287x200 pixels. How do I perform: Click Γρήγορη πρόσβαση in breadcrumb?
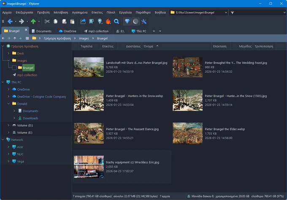click(x=57, y=38)
